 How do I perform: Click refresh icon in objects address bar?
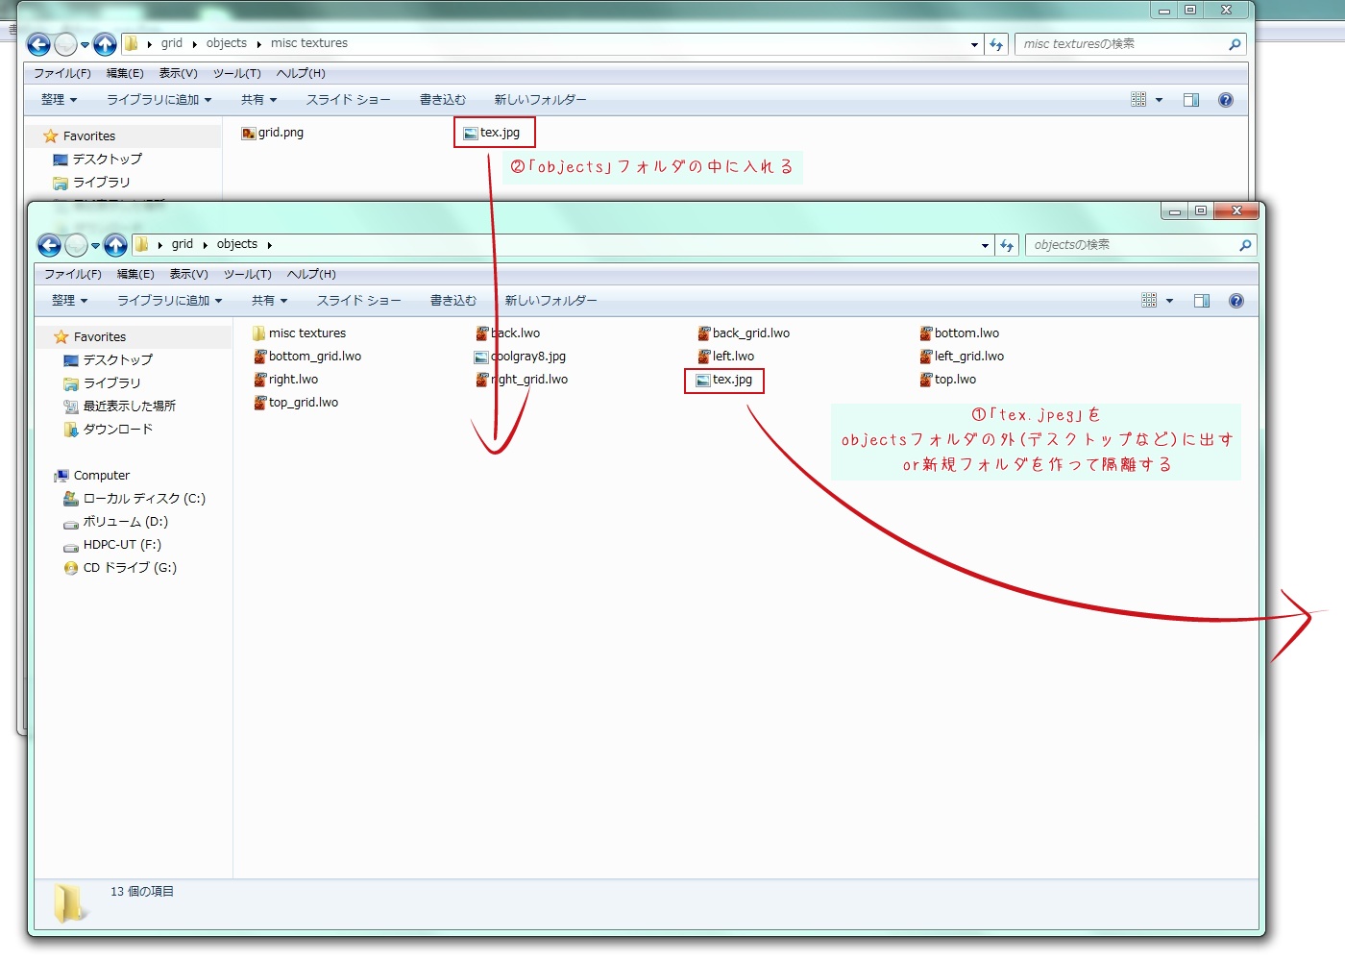[x=1007, y=245]
